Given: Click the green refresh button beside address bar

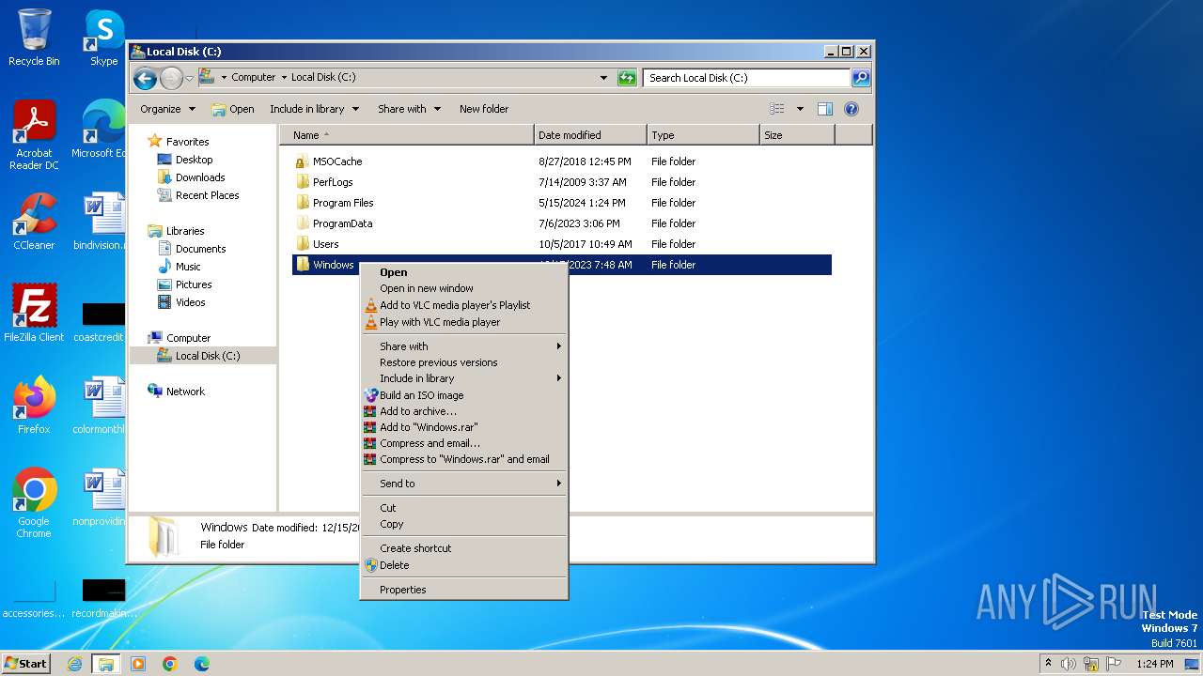Looking at the screenshot, I should (627, 78).
